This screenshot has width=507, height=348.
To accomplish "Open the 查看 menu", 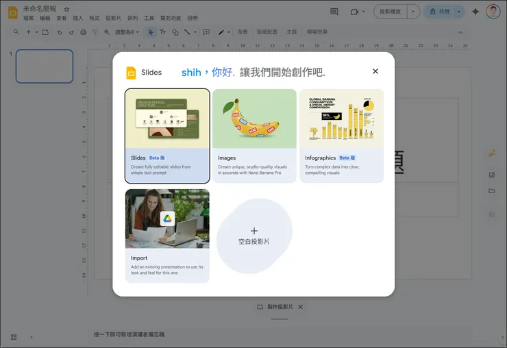I will [x=62, y=18].
